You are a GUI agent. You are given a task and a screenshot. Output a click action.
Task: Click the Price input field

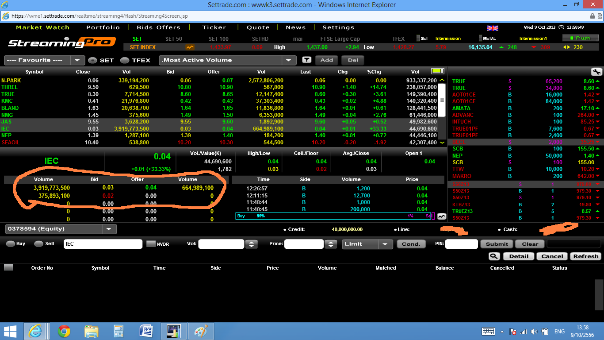(x=304, y=244)
